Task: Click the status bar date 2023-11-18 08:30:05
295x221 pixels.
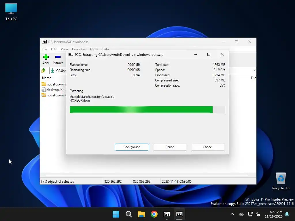Action: click(x=177, y=182)
